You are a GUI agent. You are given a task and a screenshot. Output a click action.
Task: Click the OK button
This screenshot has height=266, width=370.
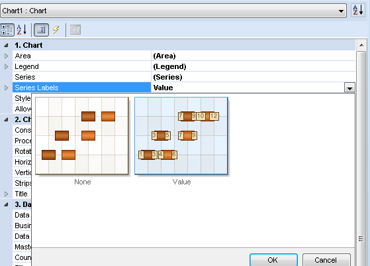pyautogui.click(x=273, y=260)
